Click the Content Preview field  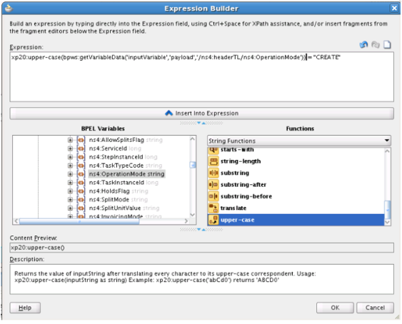tap(202, 248)
